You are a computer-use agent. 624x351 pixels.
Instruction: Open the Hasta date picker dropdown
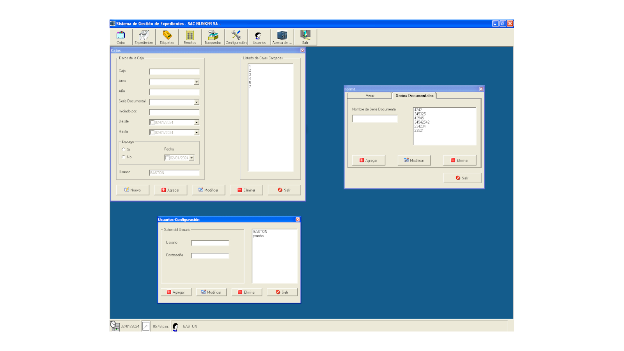[197, 133]
